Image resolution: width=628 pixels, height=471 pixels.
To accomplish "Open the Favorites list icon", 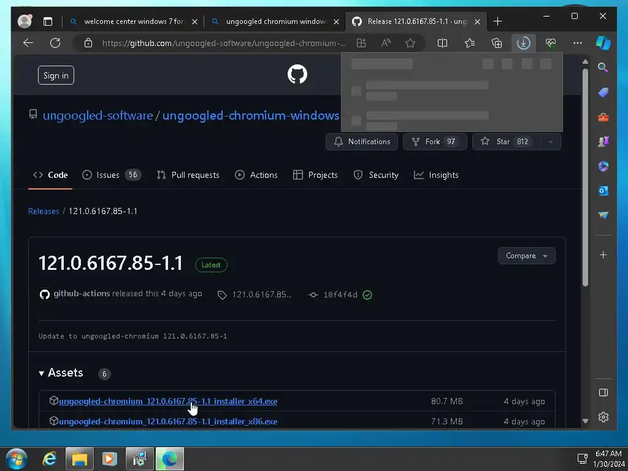I will tap(470, 44).
